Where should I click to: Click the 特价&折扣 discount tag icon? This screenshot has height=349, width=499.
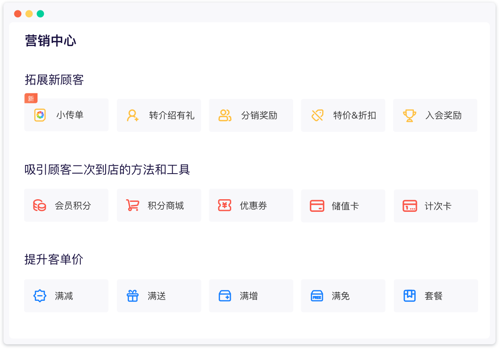(317, 115)
